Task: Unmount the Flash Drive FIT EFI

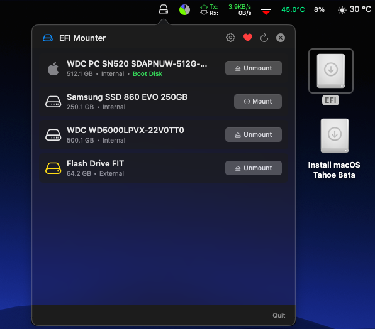Action: click(254, 168)
